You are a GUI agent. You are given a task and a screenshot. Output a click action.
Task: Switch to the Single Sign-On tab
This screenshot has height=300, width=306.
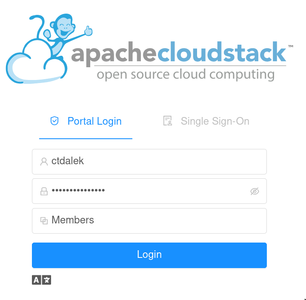(206, 121)
